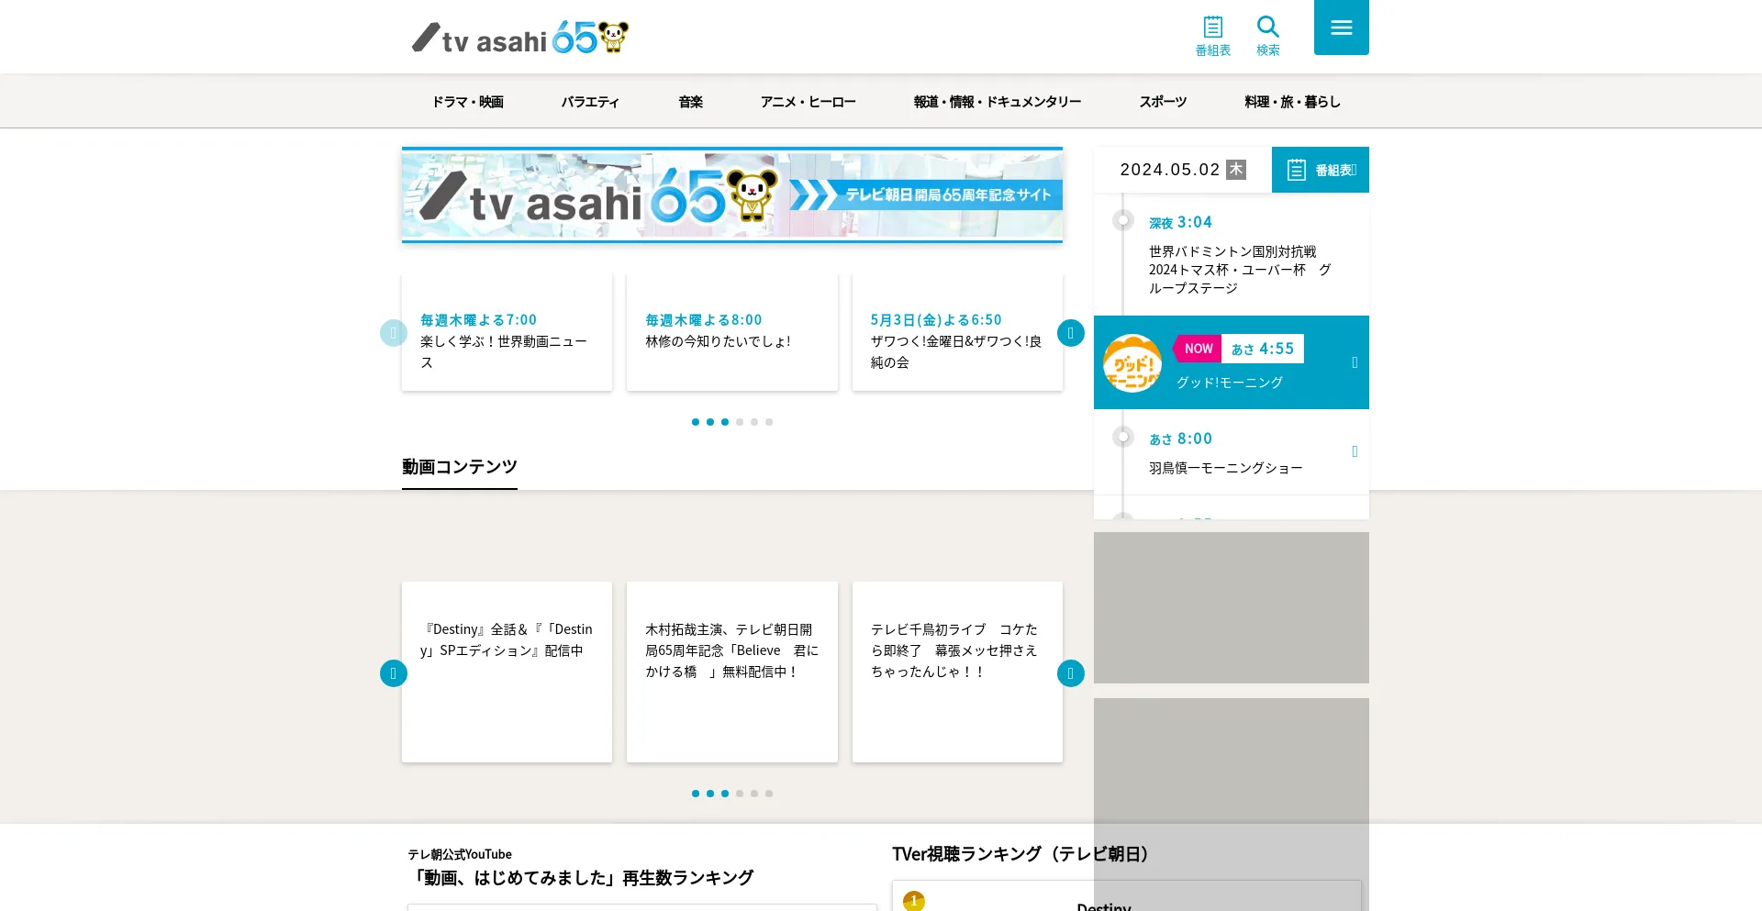Screen dimensions: 1762x911
Task: Select first dot of 動画コンテンツ carousel
Action: click(696, 794)
